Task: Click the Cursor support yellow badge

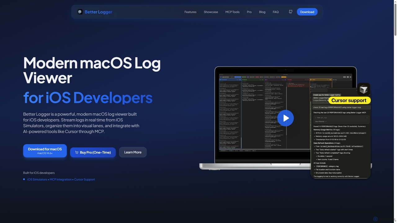Action: click(x=349, y=100)
